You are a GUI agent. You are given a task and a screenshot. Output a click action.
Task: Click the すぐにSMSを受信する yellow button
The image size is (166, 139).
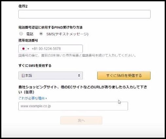click(124, 76)
